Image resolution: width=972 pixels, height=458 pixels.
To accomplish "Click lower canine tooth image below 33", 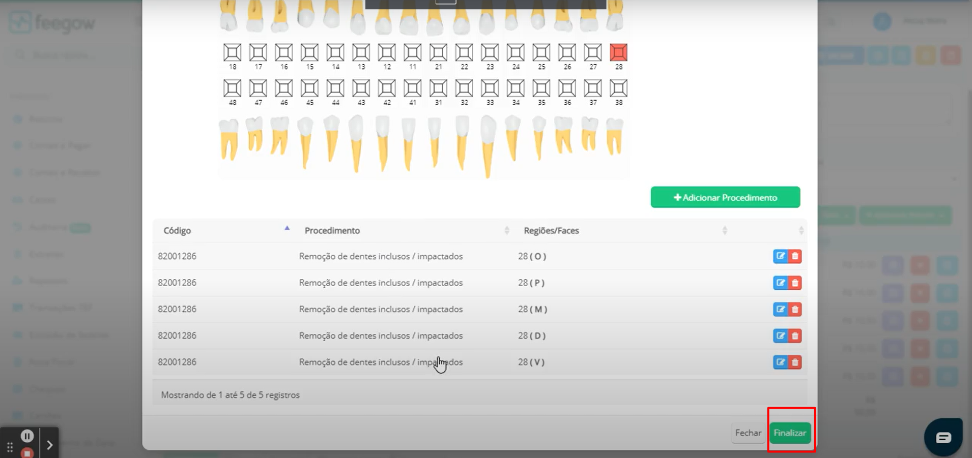I will [488, 146].
